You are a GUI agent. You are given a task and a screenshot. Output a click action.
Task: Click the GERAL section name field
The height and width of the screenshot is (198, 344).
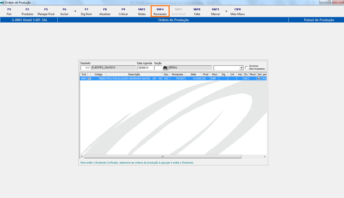(x=190, y=68)
